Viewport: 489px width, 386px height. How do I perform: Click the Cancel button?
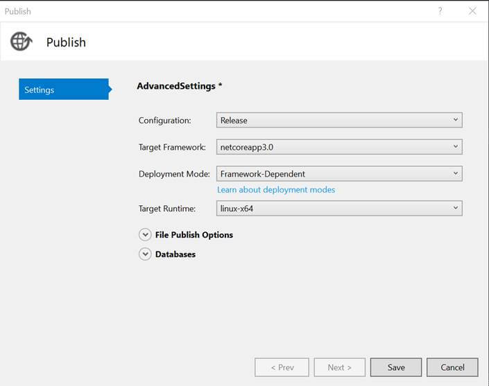452,367
